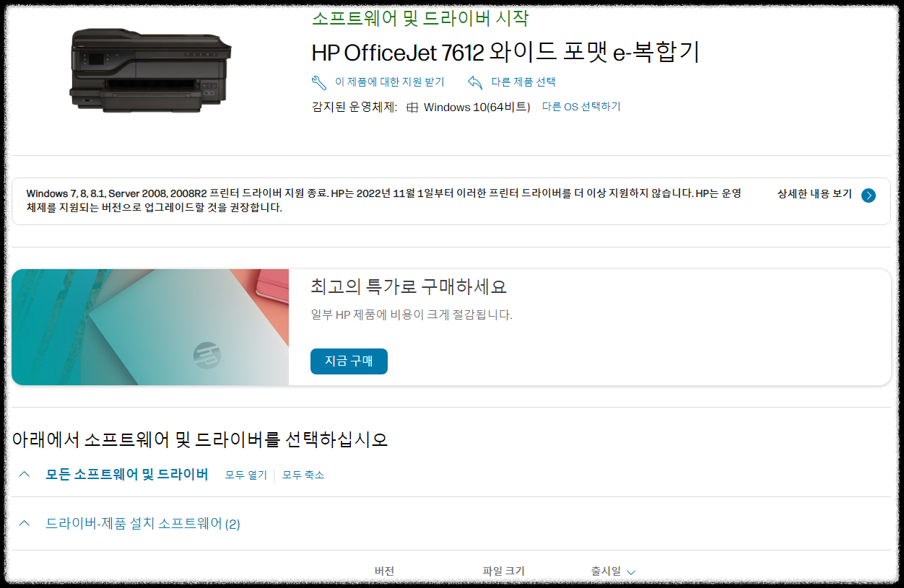This screenshot has height=588, width=904.
Task: Open 다른 OS 선택하기 to change operating system
Action: point(582,106)
